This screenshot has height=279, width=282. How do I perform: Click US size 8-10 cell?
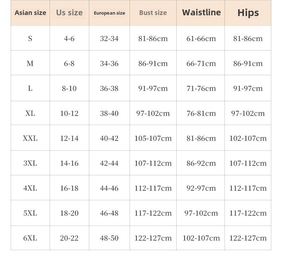tap(69, 88)
